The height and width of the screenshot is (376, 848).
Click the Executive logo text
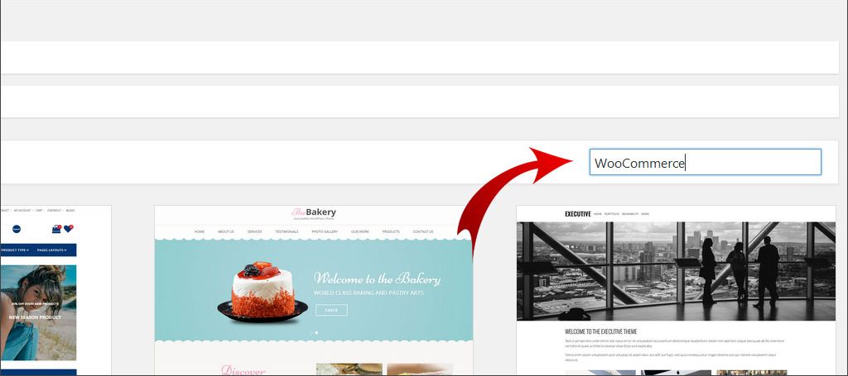[577, 214]
